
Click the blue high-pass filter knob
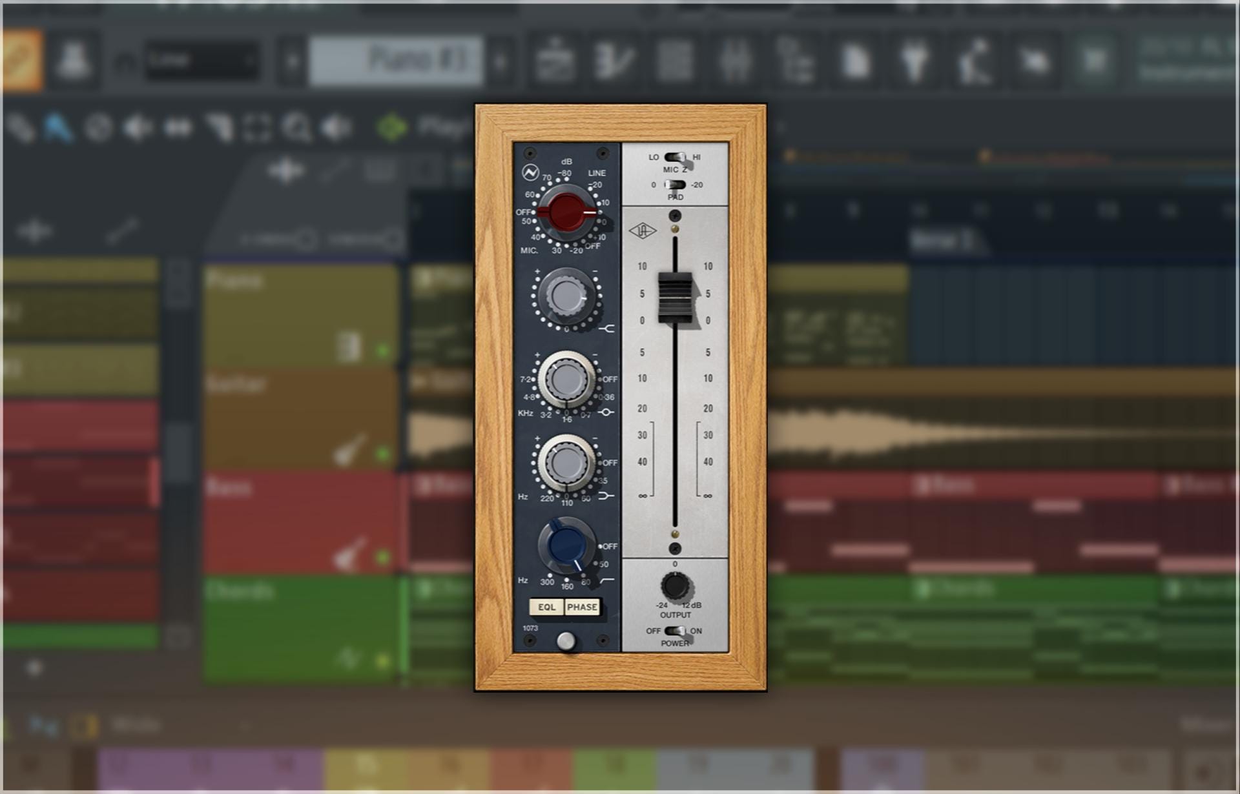566,546
